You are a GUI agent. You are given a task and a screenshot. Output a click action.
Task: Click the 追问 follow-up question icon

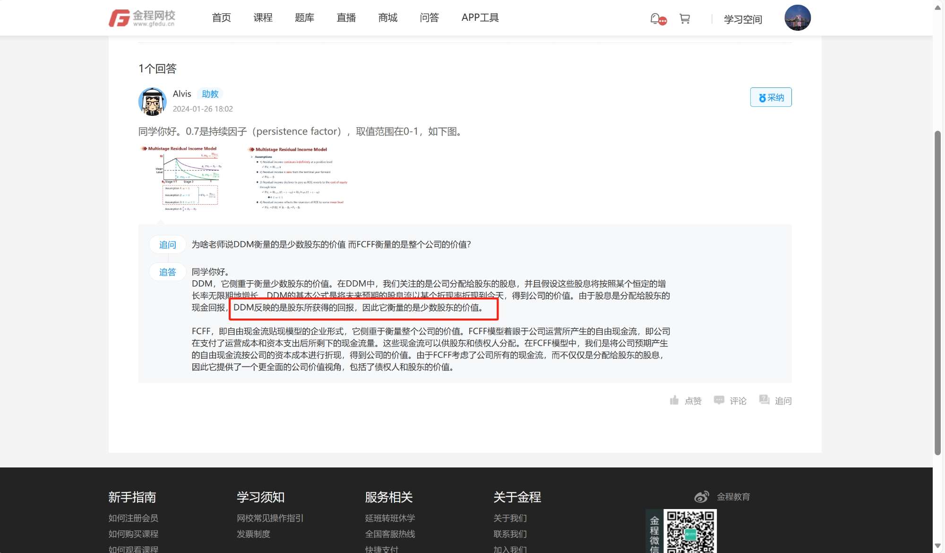tap(764, 400)
